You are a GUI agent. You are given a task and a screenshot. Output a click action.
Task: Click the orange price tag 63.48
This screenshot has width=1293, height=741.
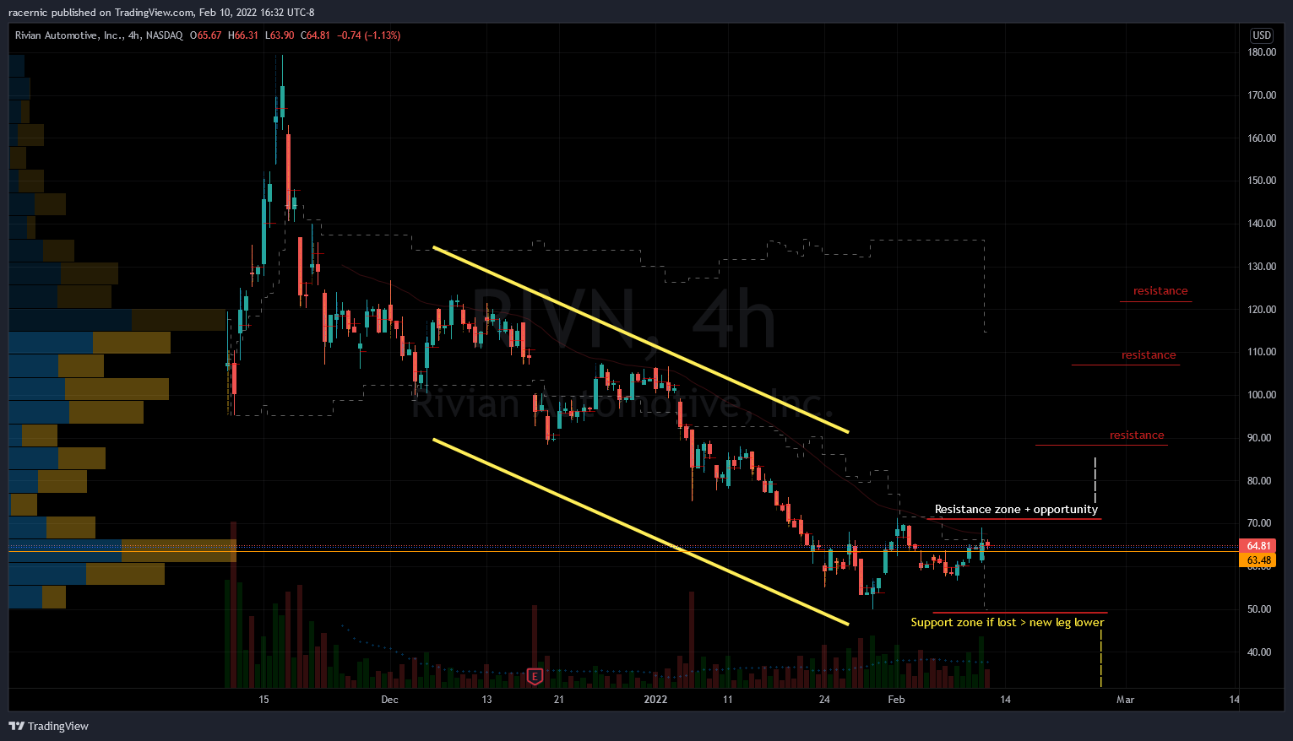pos(1258,560)
